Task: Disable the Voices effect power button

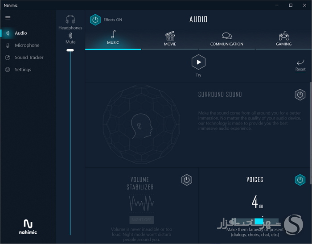Action: pyautogui.click(x=300, y=180)
